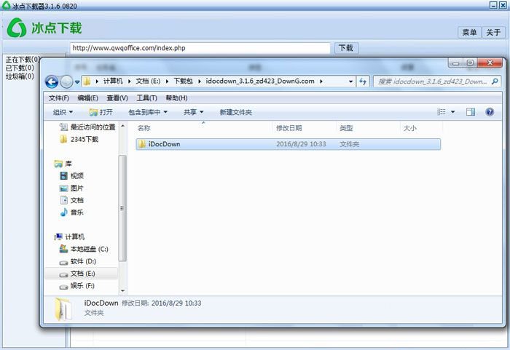Click the blue help question mark icon
This screenshot has height=350, width=510.
[x=490, y=112]
